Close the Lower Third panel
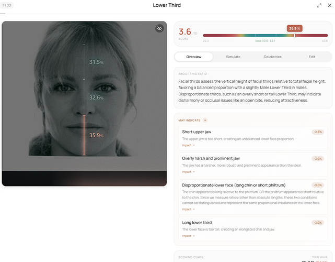Viewport: 335px width, 262px height. click(x=330, y=5)
